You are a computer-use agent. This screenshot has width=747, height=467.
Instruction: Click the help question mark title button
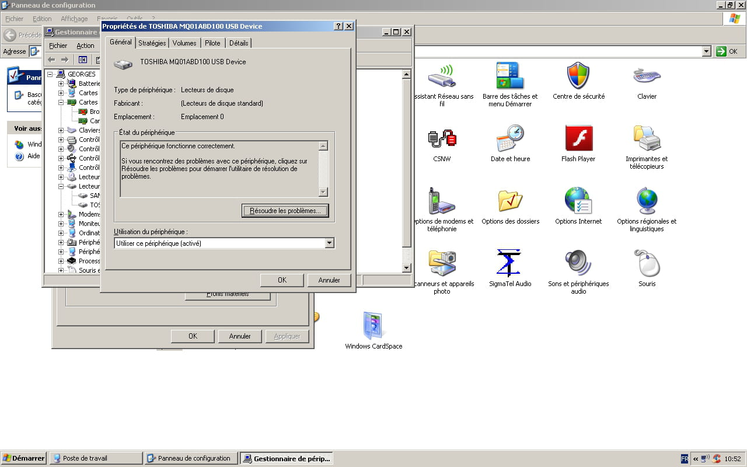click(x=338, y=26)
